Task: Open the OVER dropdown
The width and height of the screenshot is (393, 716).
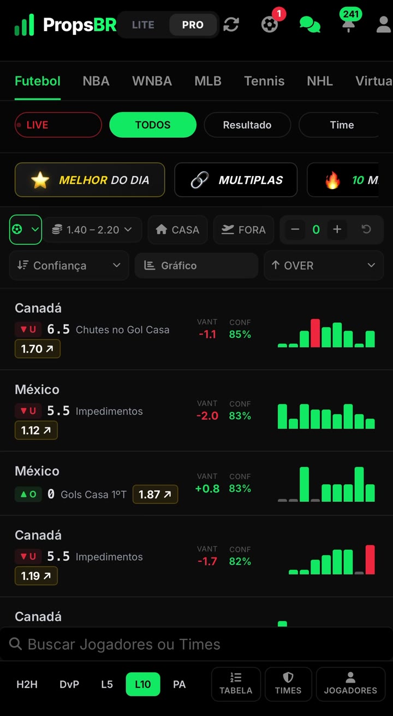Action: (x=324, y=265)
